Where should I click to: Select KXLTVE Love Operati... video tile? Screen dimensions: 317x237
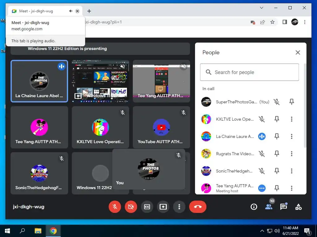[x=101, y=127]
